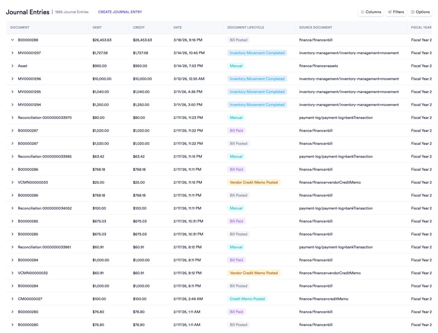The image size is (438, 333).
Task: Click the Credit Memo Posted badge
Action: coord(247,299)
